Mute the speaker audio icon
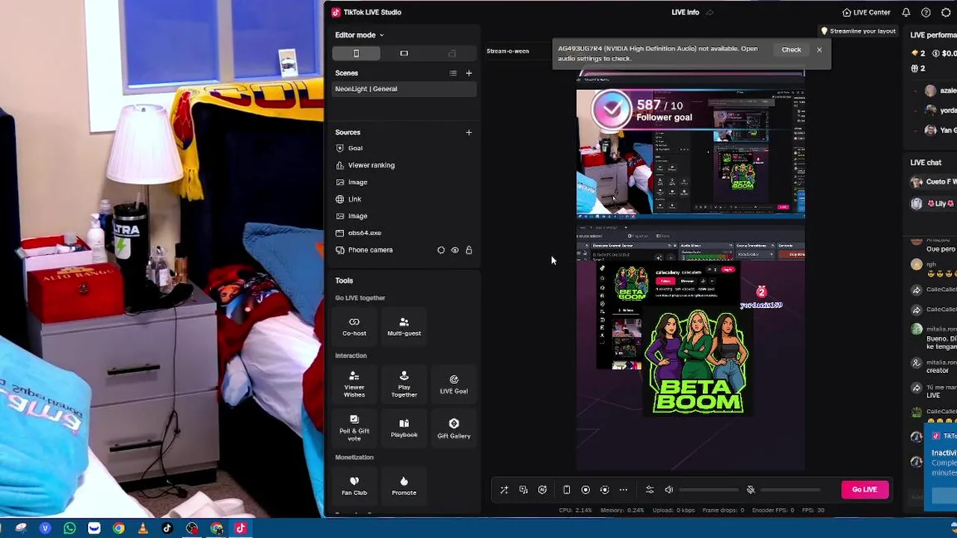Screen dimensions: 957x538 pos(669,490)
